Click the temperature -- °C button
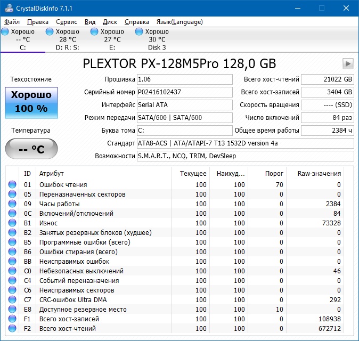 31,149
